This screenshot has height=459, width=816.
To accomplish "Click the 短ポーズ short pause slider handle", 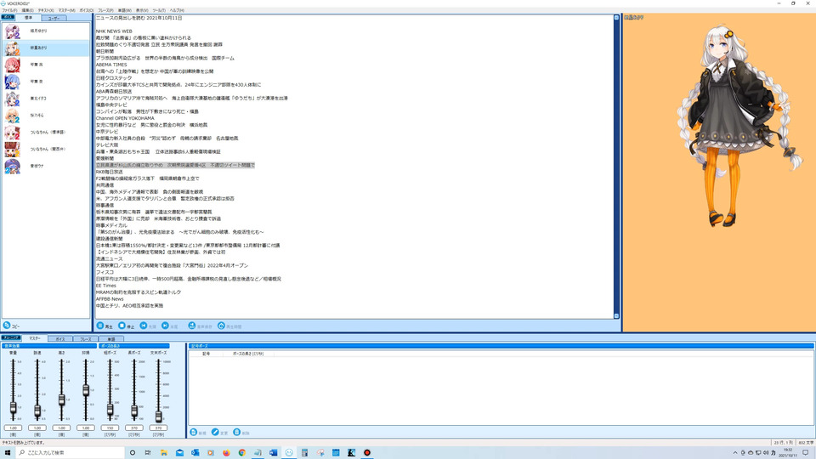I will tap(110, 410).
